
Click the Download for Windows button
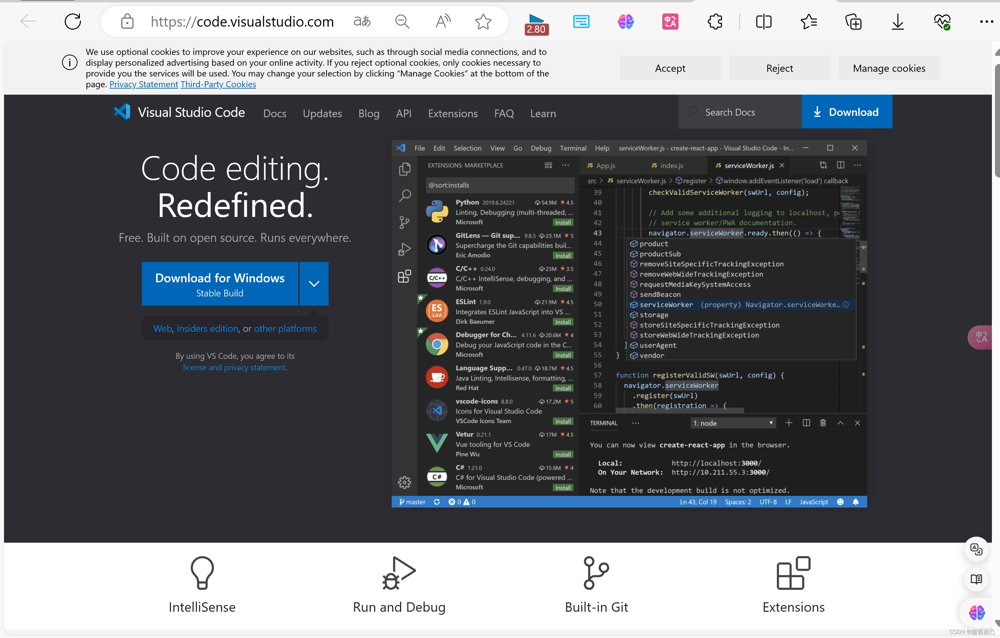click(x=220, y=284)
